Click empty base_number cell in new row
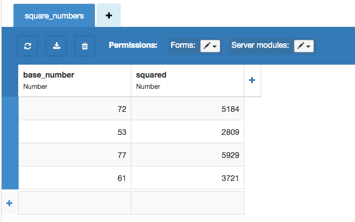Viewport: 355px width, 222px height. 74,203
